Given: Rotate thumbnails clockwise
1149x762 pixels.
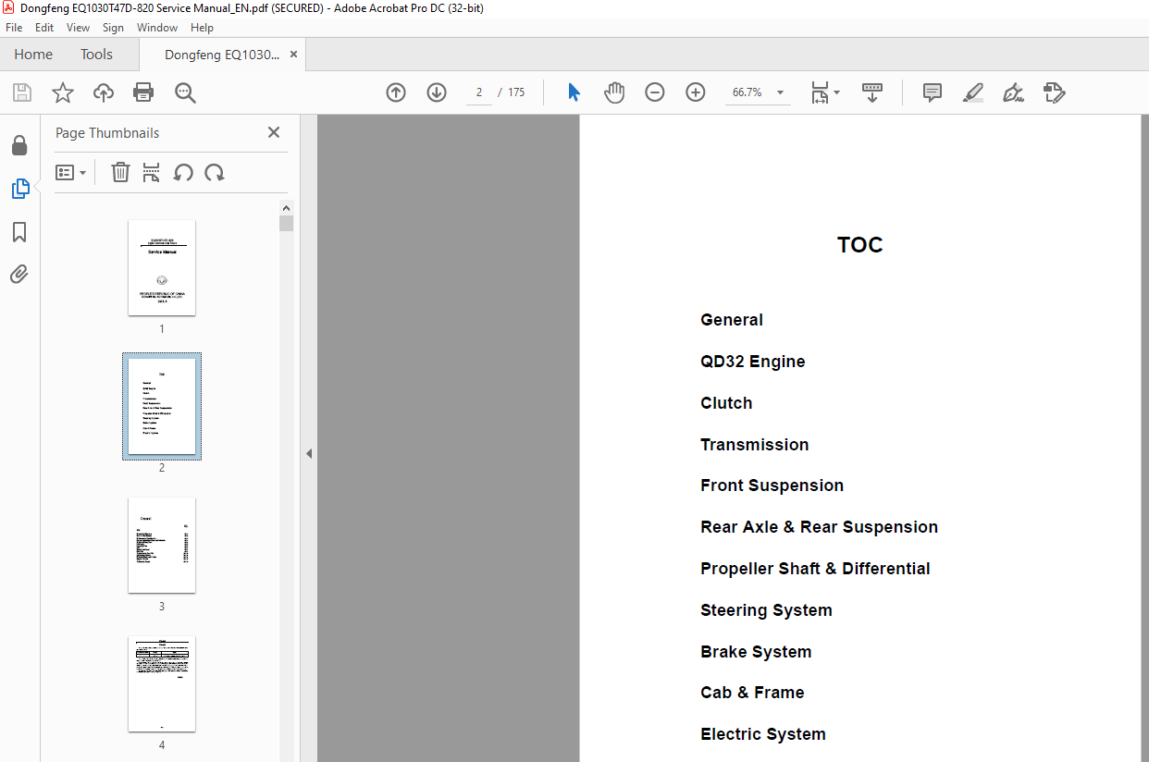Looking at the screenshot, I should pyautogui.click(x=215, y=173).
